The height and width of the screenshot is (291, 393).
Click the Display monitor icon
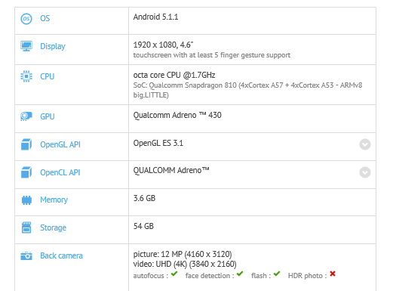pyautogui.click(x=26, y=46)
